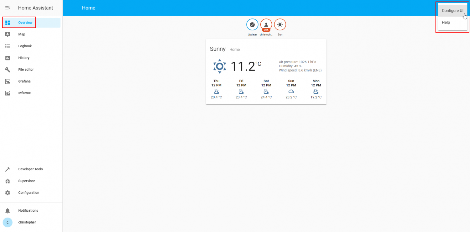470x232 pixels.
Task: Click the Grafana sidebar icon
Action: [x=8, y=81]
